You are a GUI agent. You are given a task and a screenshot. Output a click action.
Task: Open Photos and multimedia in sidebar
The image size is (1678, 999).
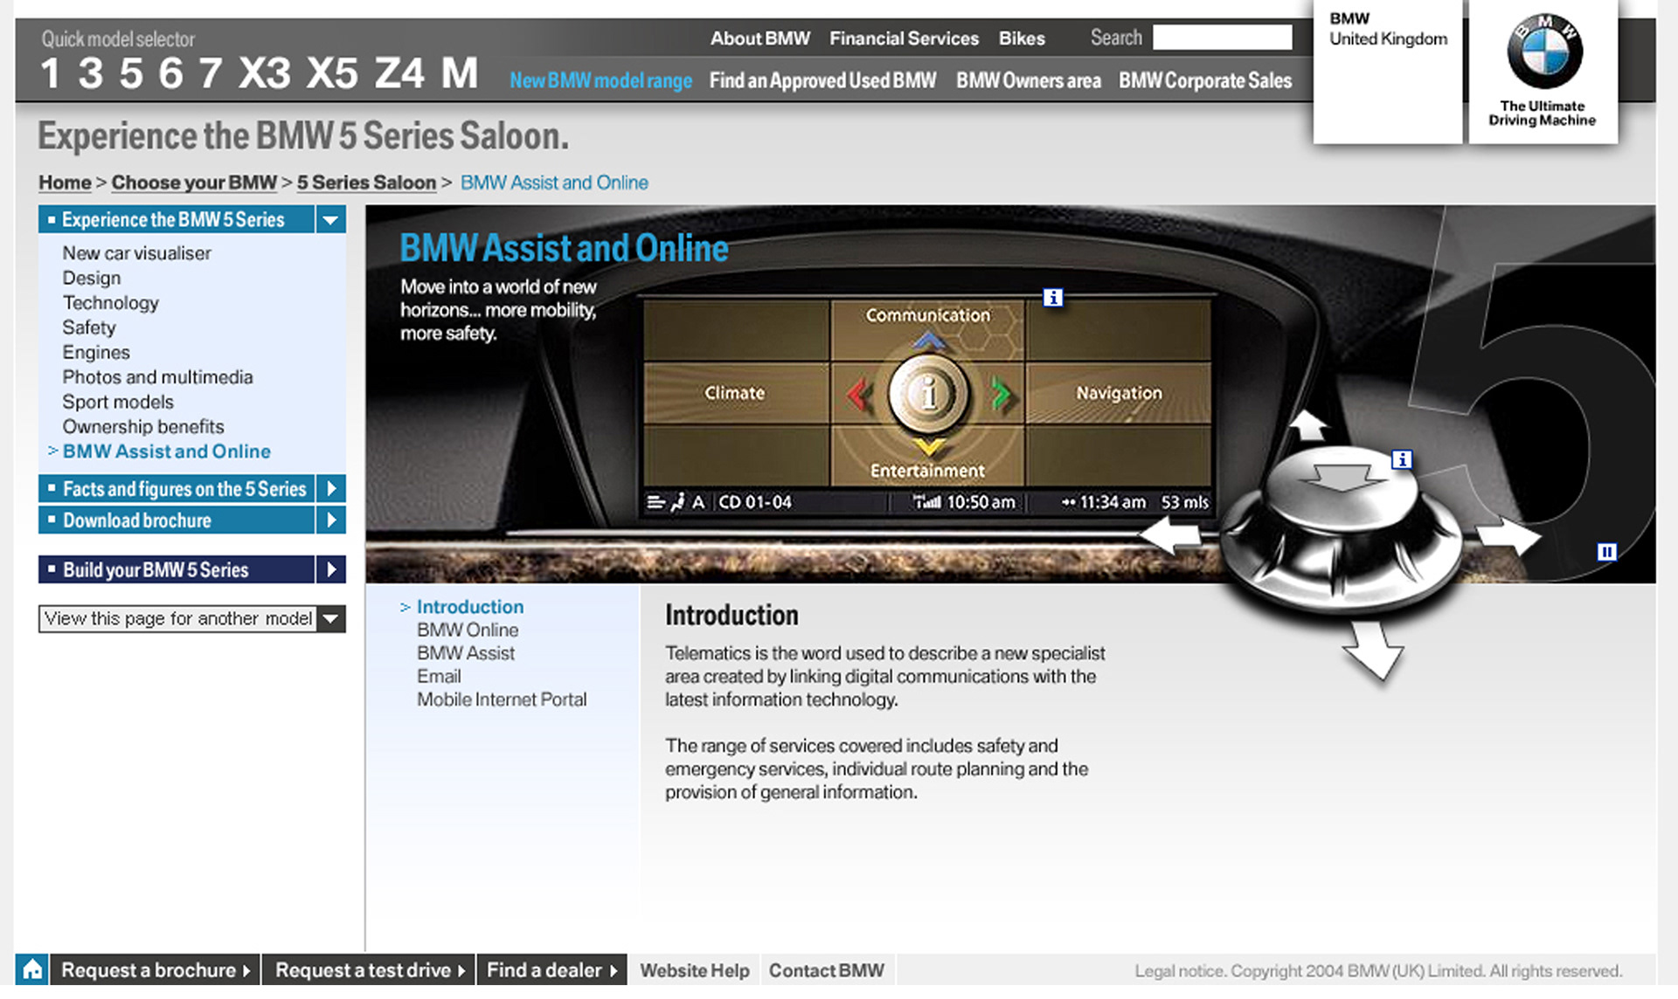tap(157, 377)
